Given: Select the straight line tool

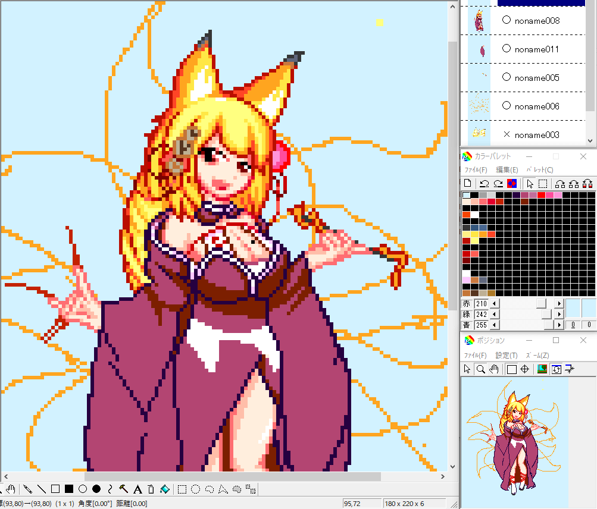Looking at the screenshot, I should (42, 489).
